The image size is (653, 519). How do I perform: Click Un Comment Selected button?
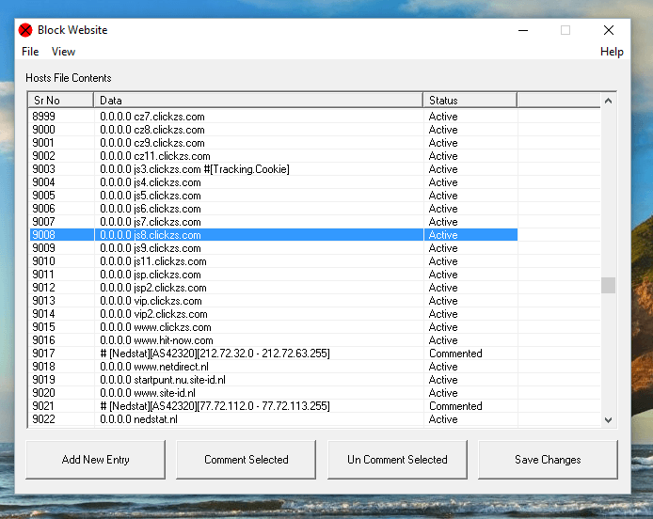(x=397, y=460)
